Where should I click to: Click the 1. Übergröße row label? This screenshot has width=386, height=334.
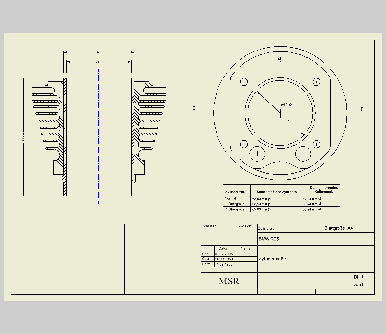click(x=235, y=204)
